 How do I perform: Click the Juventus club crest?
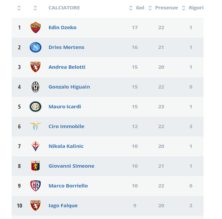[35, 87]
